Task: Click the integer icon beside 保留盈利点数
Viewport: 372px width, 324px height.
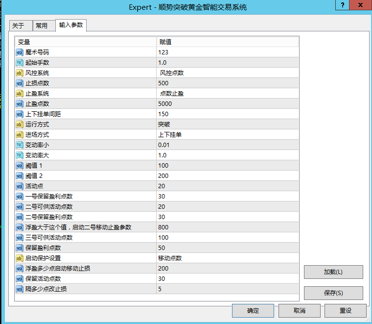Action: (20, 248)
